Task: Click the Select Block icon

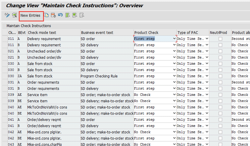Action: coord(74,15)
